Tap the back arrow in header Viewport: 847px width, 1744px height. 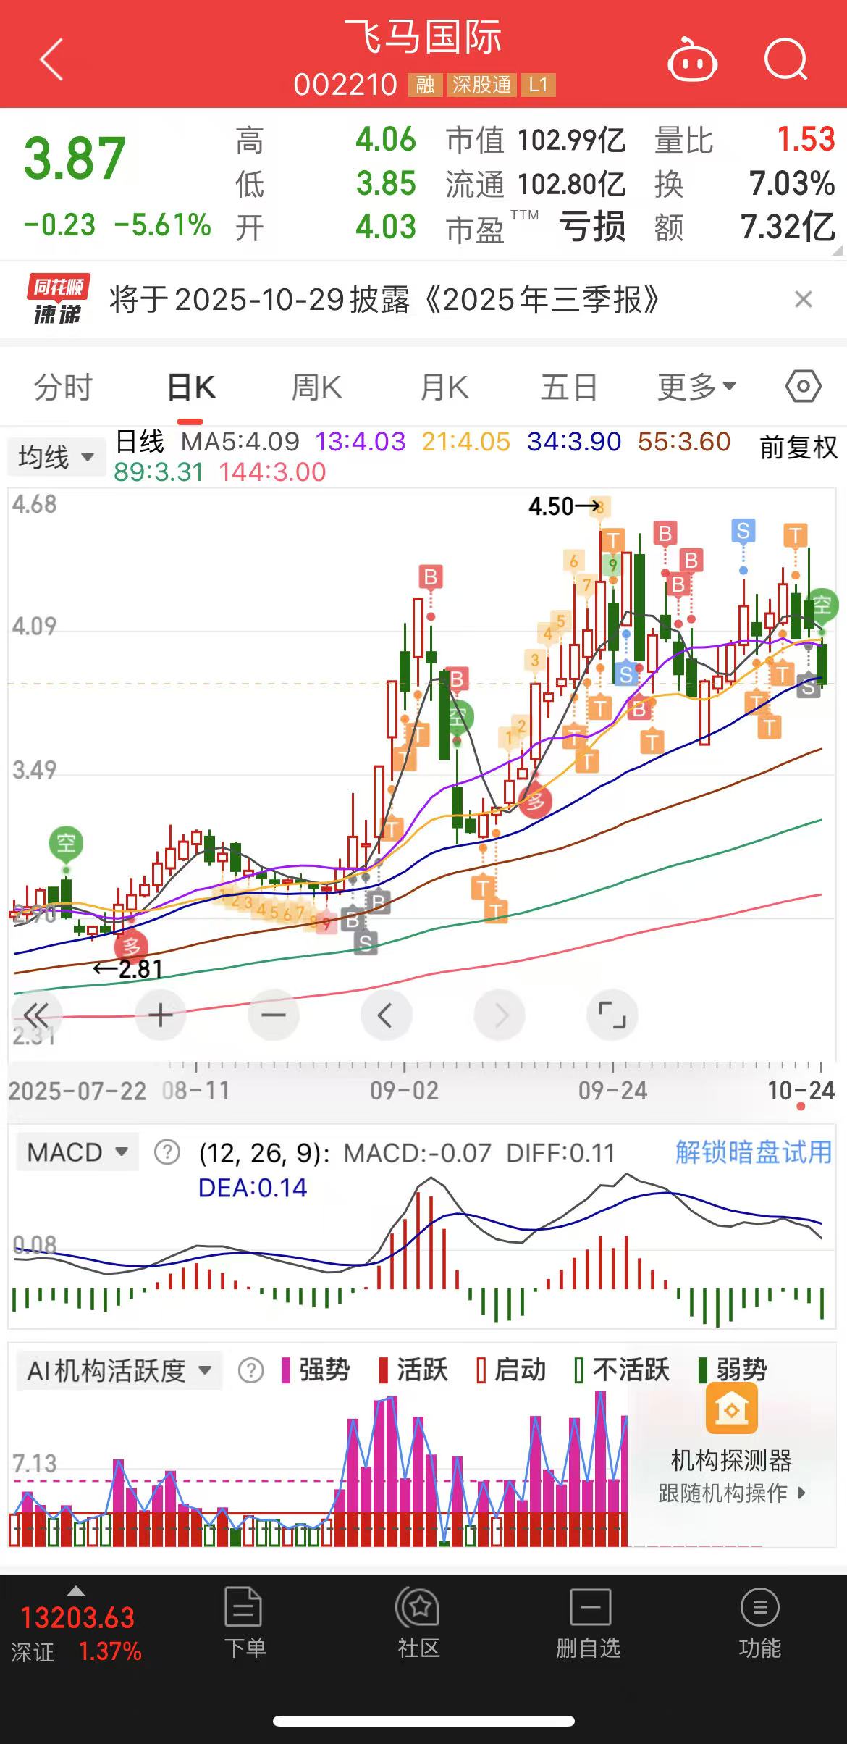click(x=51, y=59)
